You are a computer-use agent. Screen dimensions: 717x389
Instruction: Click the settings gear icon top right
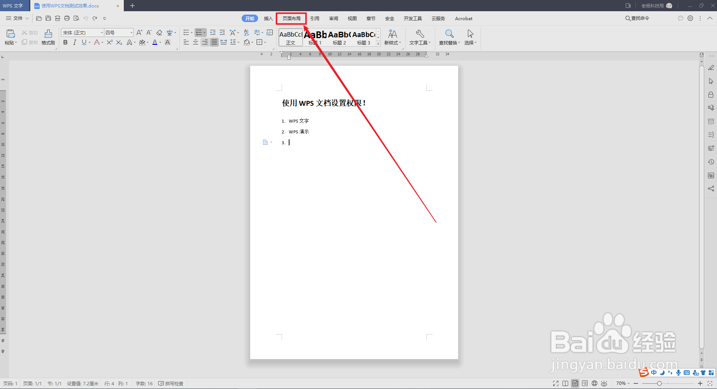point(690,18)
